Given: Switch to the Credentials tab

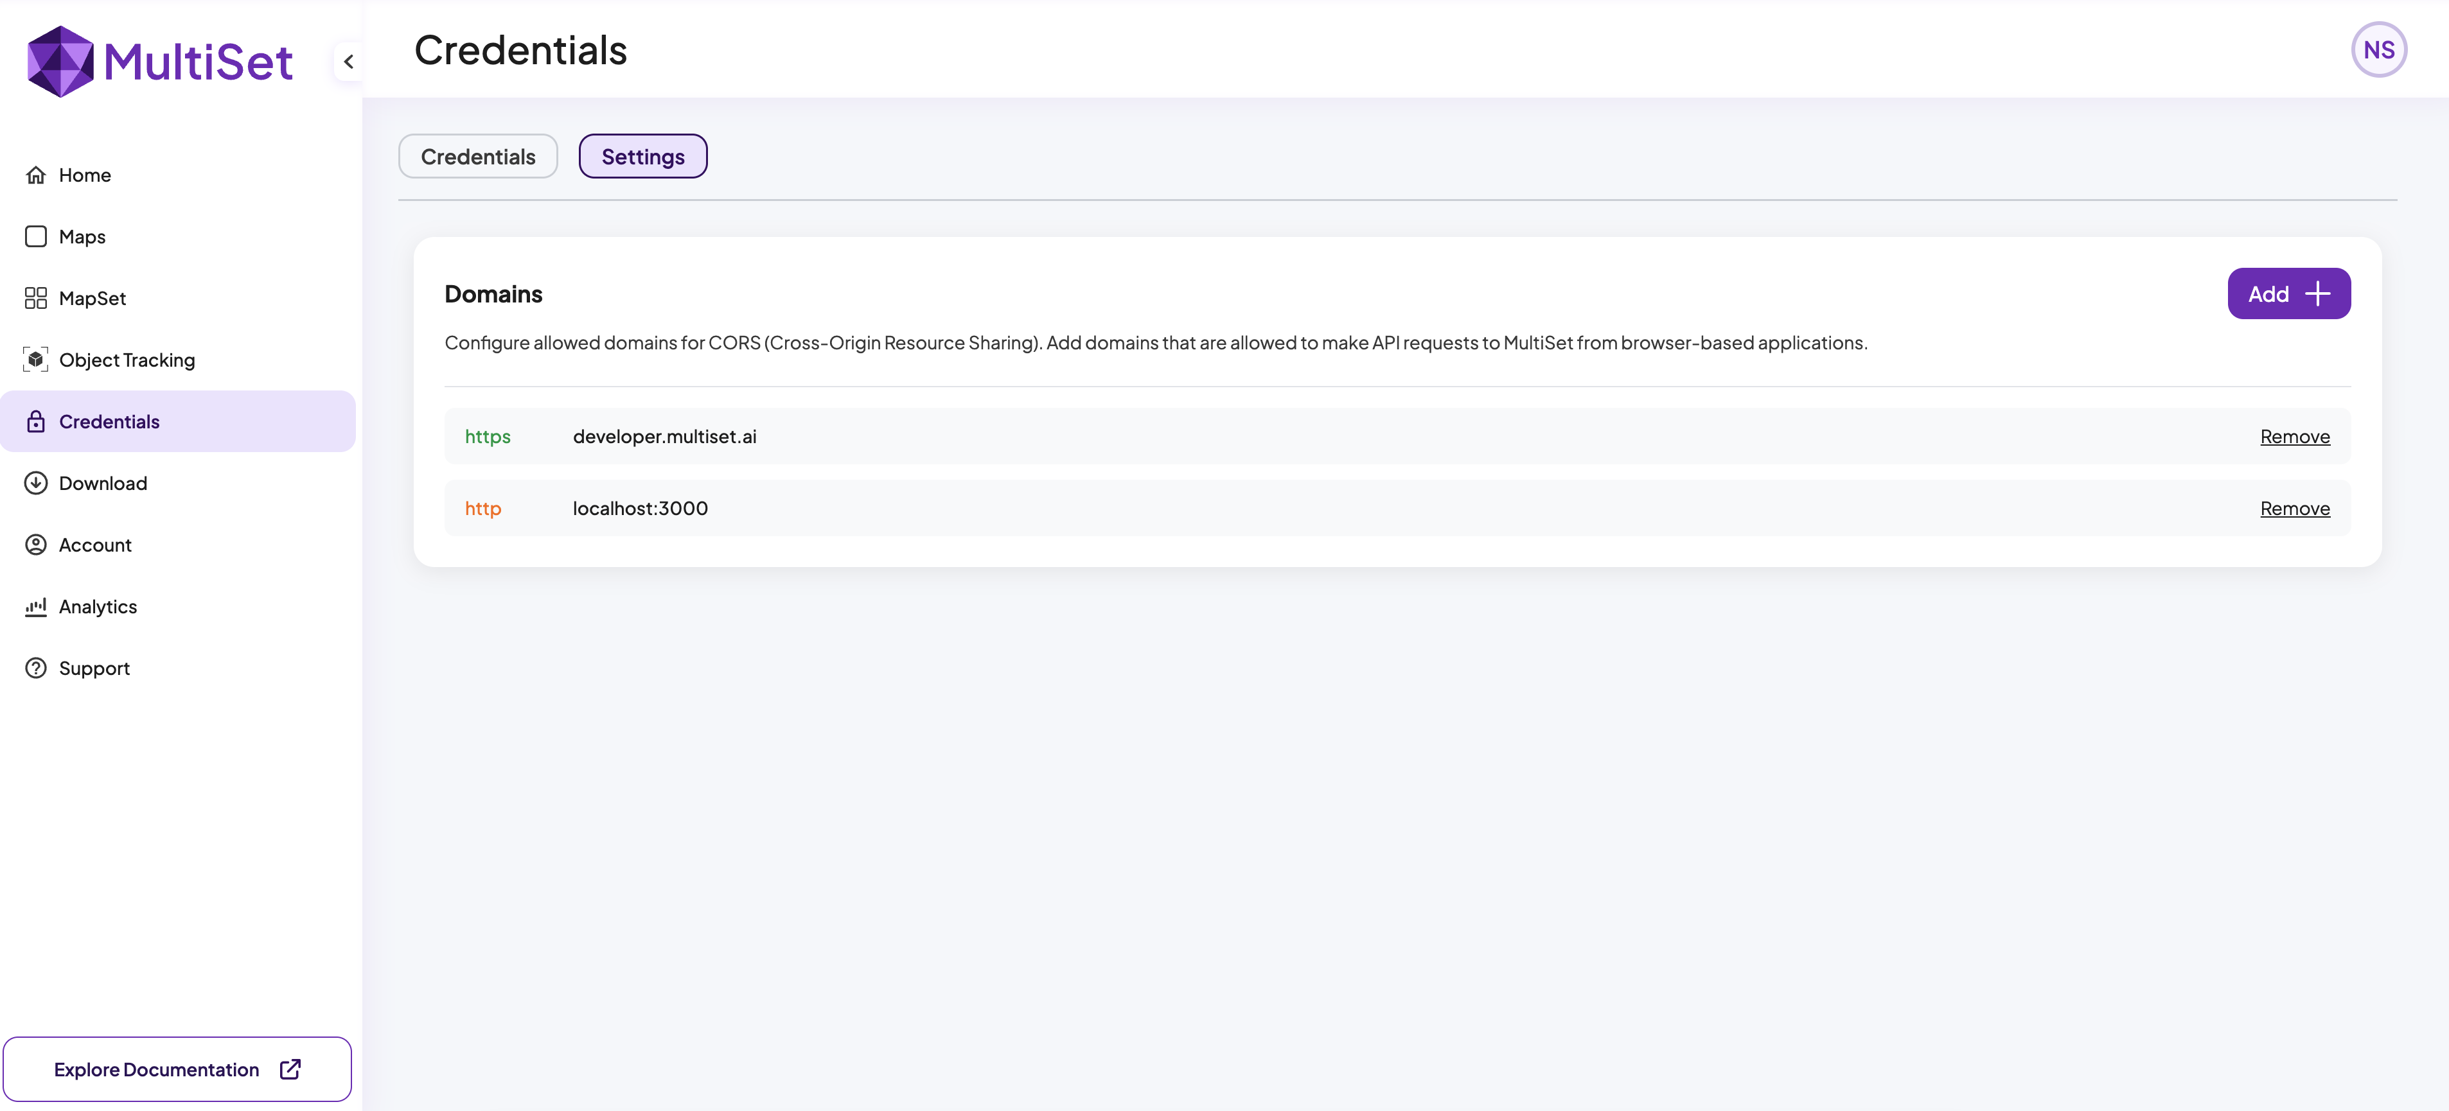Looking at the screenshot, I should click(x=477, y=157).
